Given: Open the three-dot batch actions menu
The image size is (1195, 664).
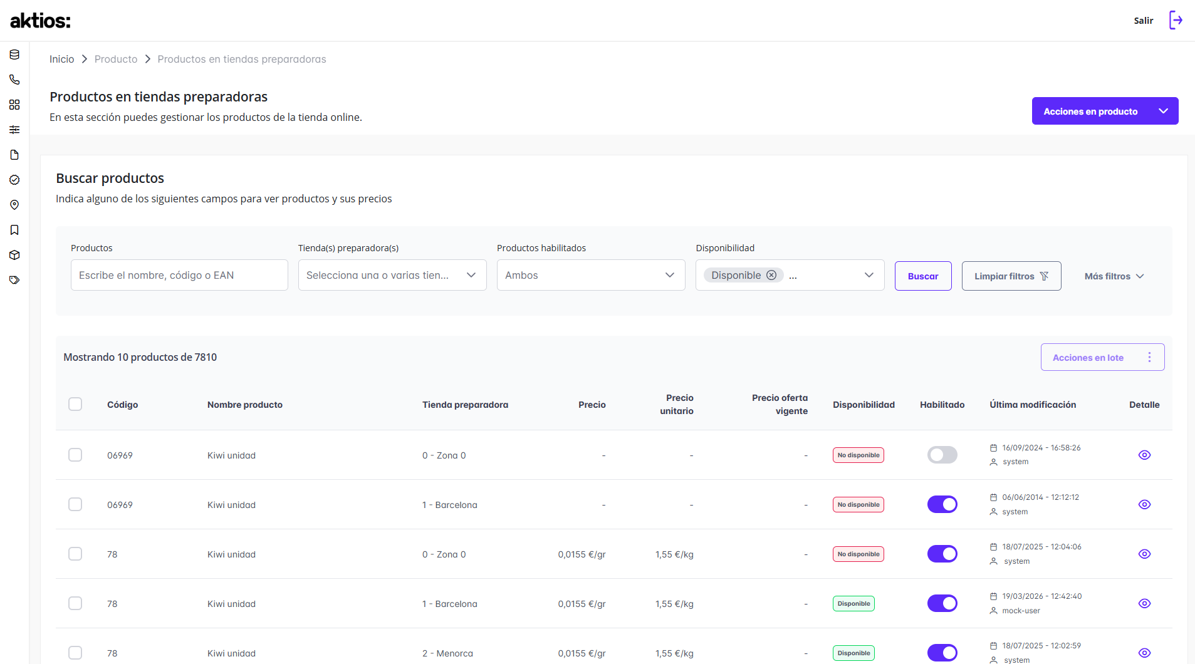Looking at the screenshot, I should 1149,357.
